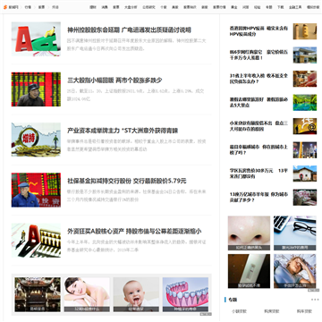The height and width of the screenshot is (322, 322).
Task: Open the three-dot more icon beside 专题
Action: [315, 300]
